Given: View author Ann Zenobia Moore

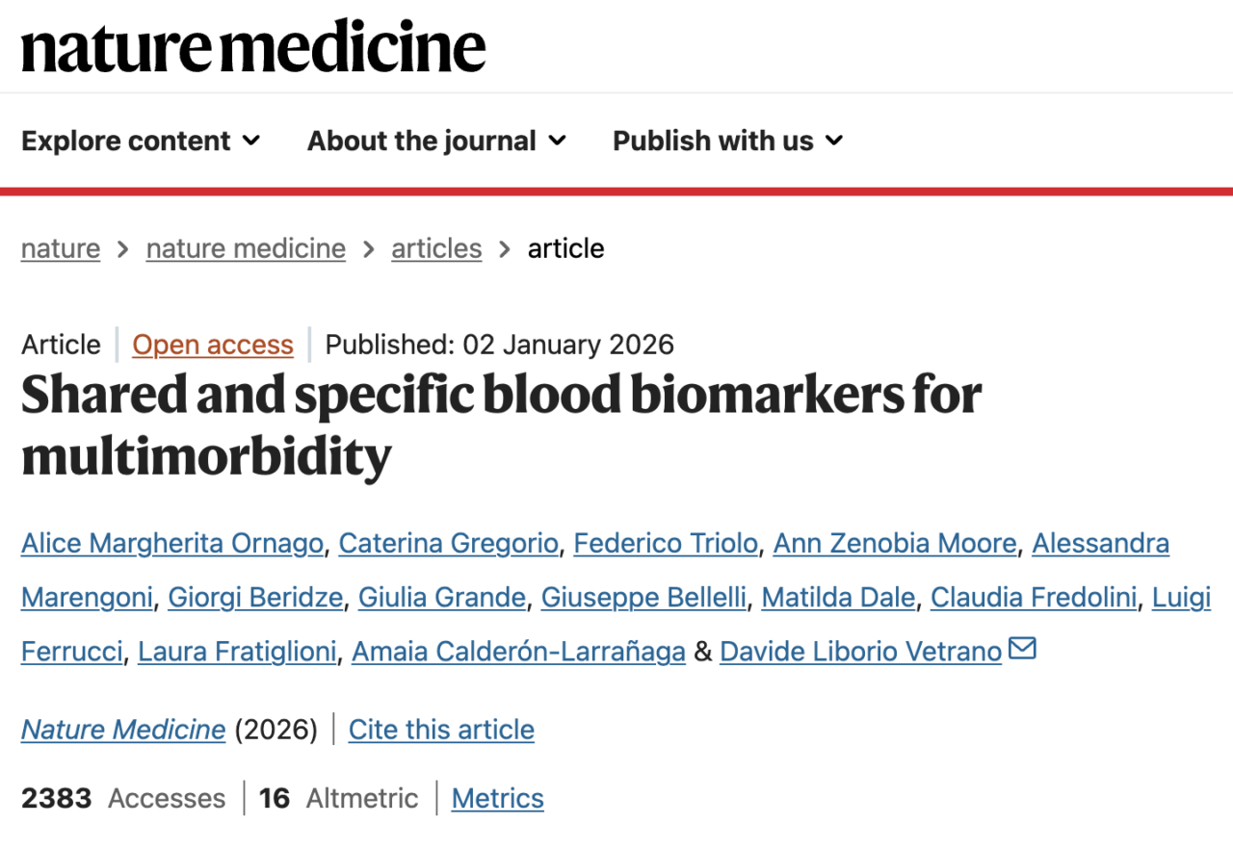Looking at the screenshot, I should 895,544.
